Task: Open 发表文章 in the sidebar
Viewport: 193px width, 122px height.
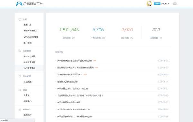Action: point(27,25)
